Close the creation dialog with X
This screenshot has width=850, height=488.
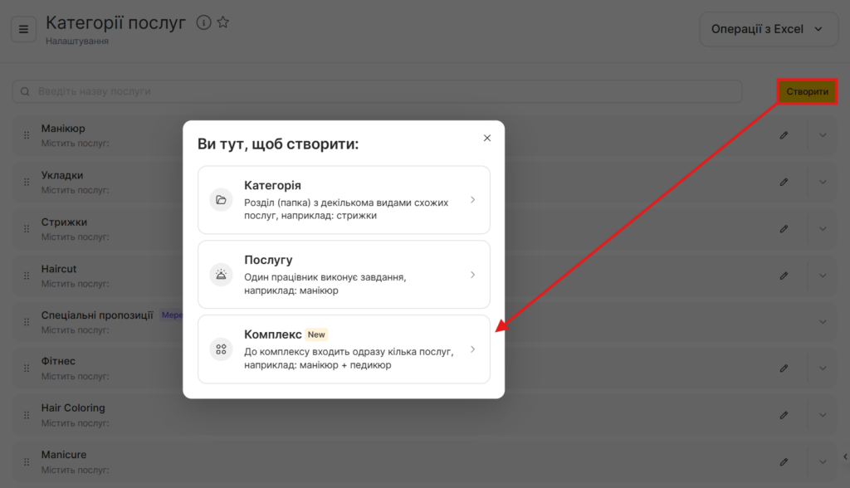pos(487,138)
